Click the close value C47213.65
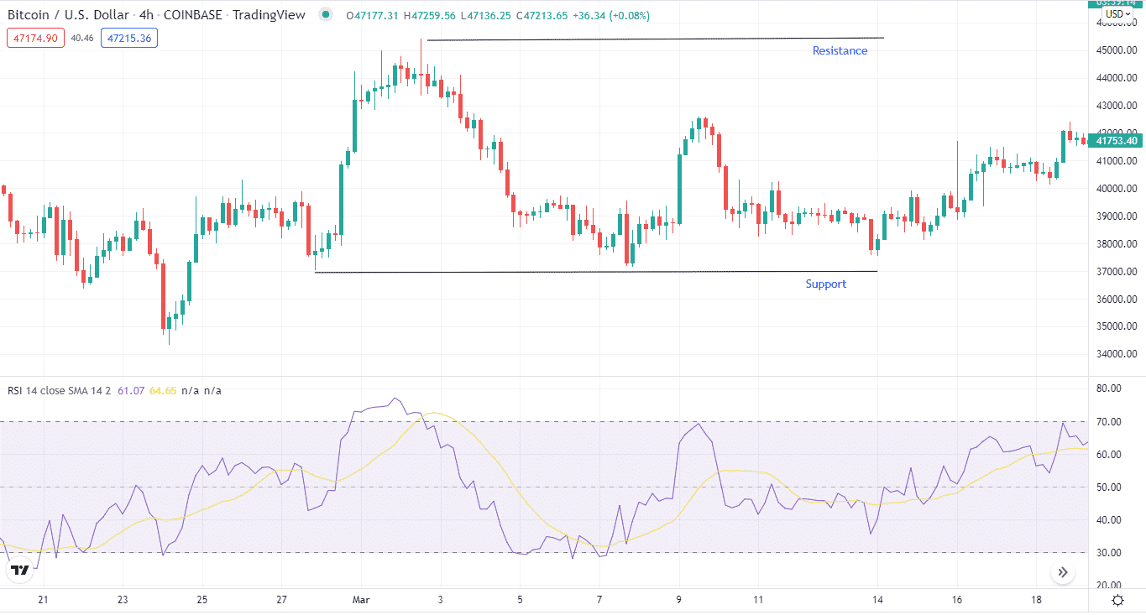Viewport: 1146px width, 615px height. point(542,15)
